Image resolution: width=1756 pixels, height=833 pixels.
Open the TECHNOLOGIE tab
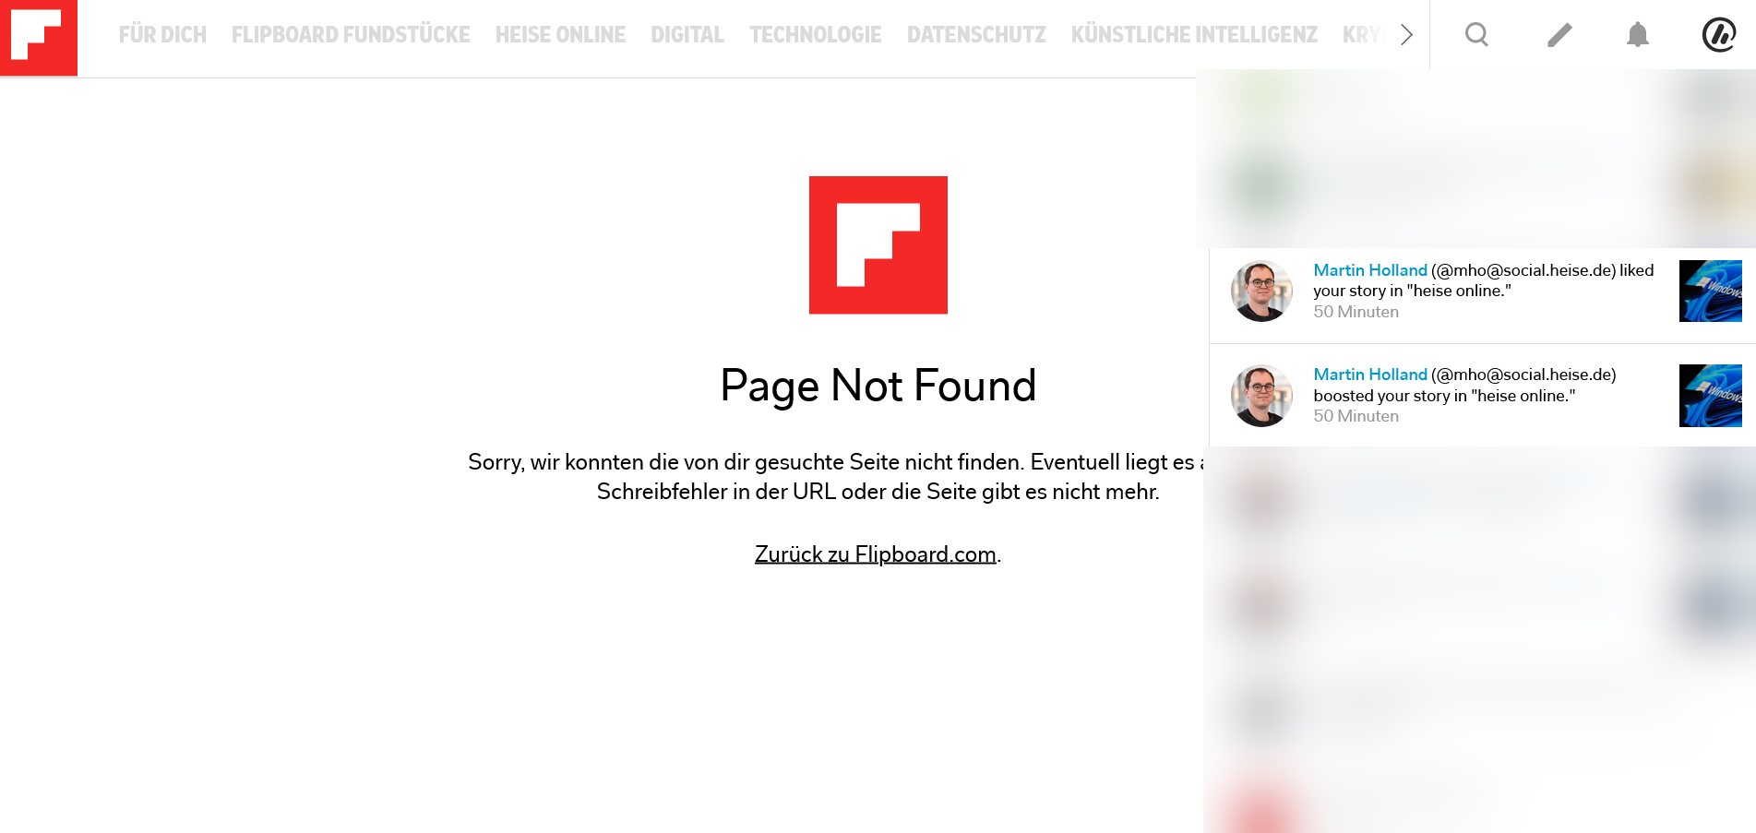(x=815, y=35)
